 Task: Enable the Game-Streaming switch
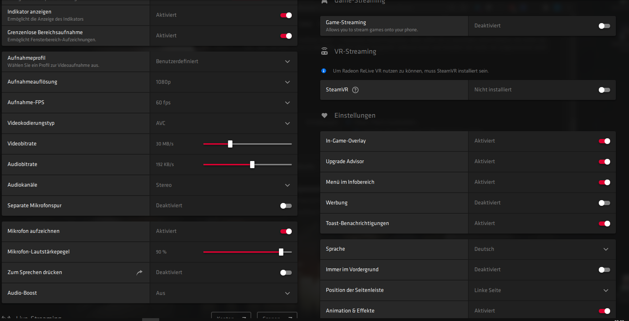[604, 26]
